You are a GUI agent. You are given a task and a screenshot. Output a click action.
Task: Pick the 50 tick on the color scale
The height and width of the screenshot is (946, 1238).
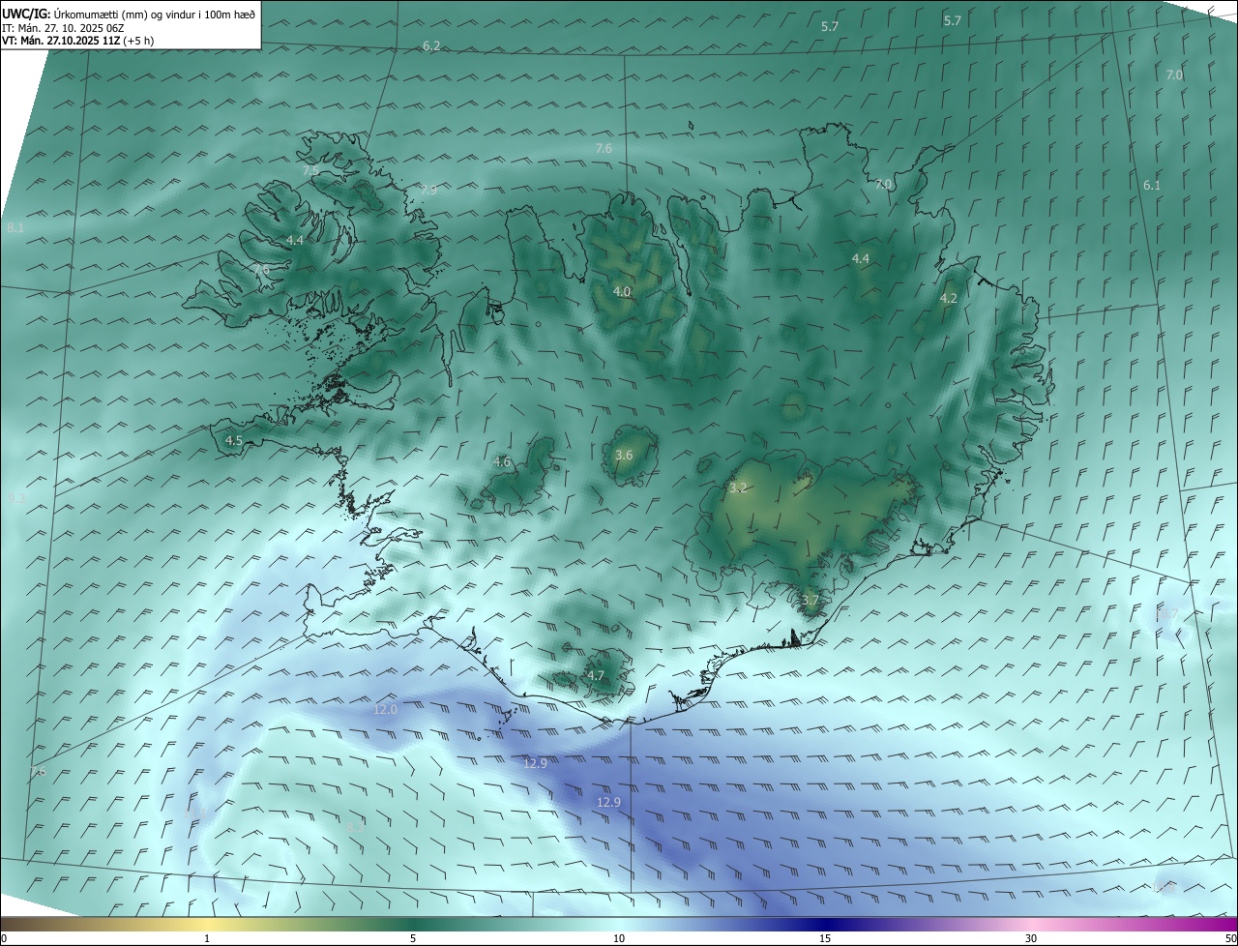click(x=1230, y=938)
